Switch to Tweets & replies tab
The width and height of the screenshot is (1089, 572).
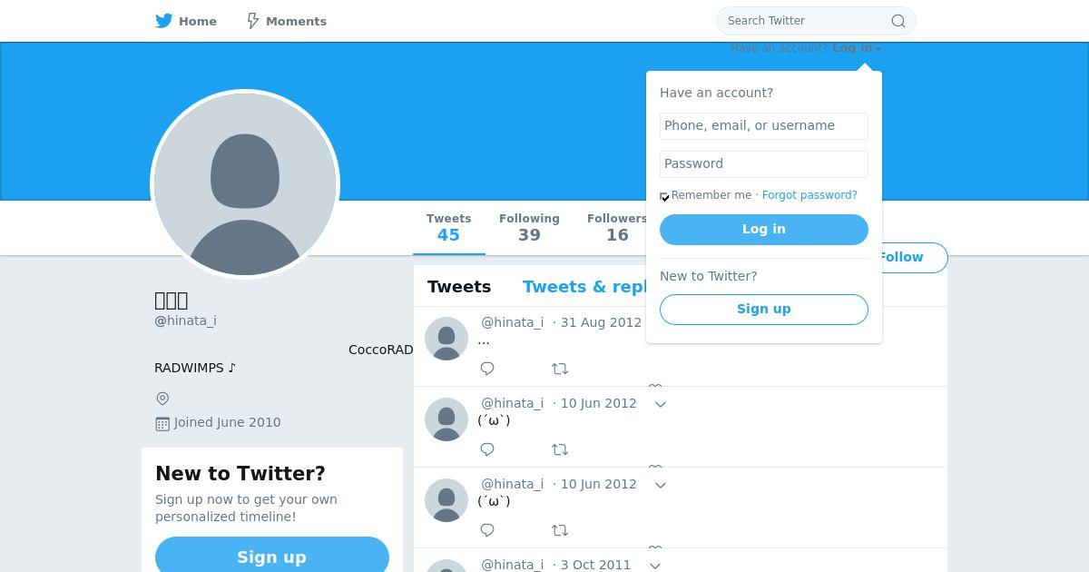click(x=584, y=287)
